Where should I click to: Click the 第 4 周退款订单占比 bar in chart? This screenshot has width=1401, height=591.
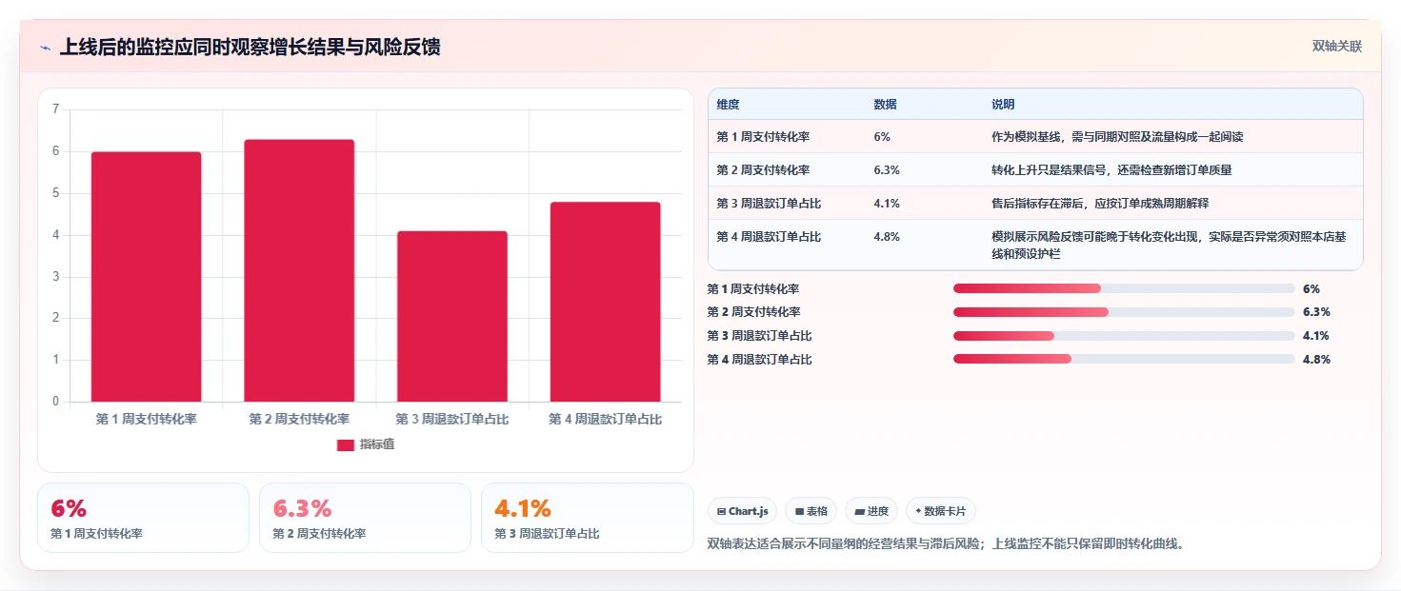pos(606,302)
